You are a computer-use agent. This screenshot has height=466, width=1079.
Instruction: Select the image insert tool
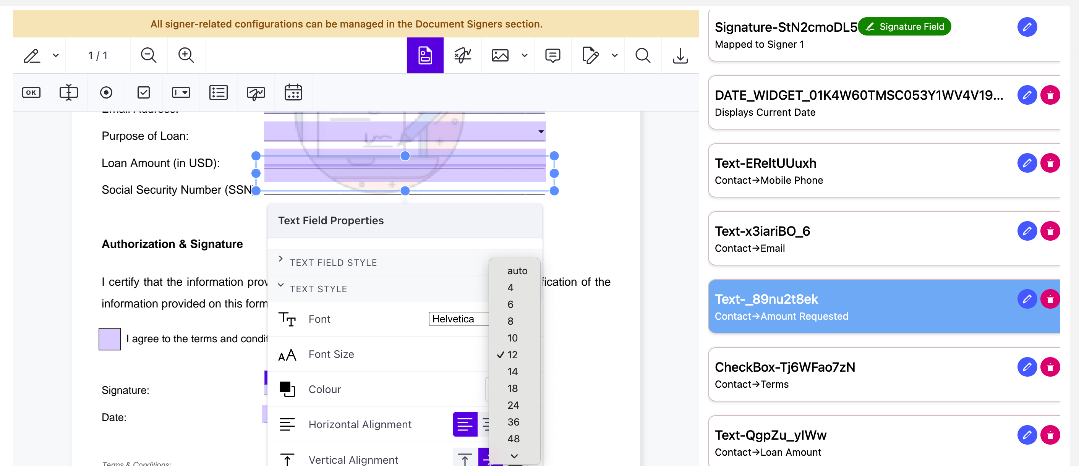(500, 56)
